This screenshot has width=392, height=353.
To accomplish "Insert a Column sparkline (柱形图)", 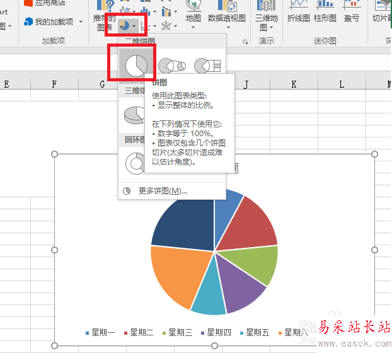I will 325,11.
